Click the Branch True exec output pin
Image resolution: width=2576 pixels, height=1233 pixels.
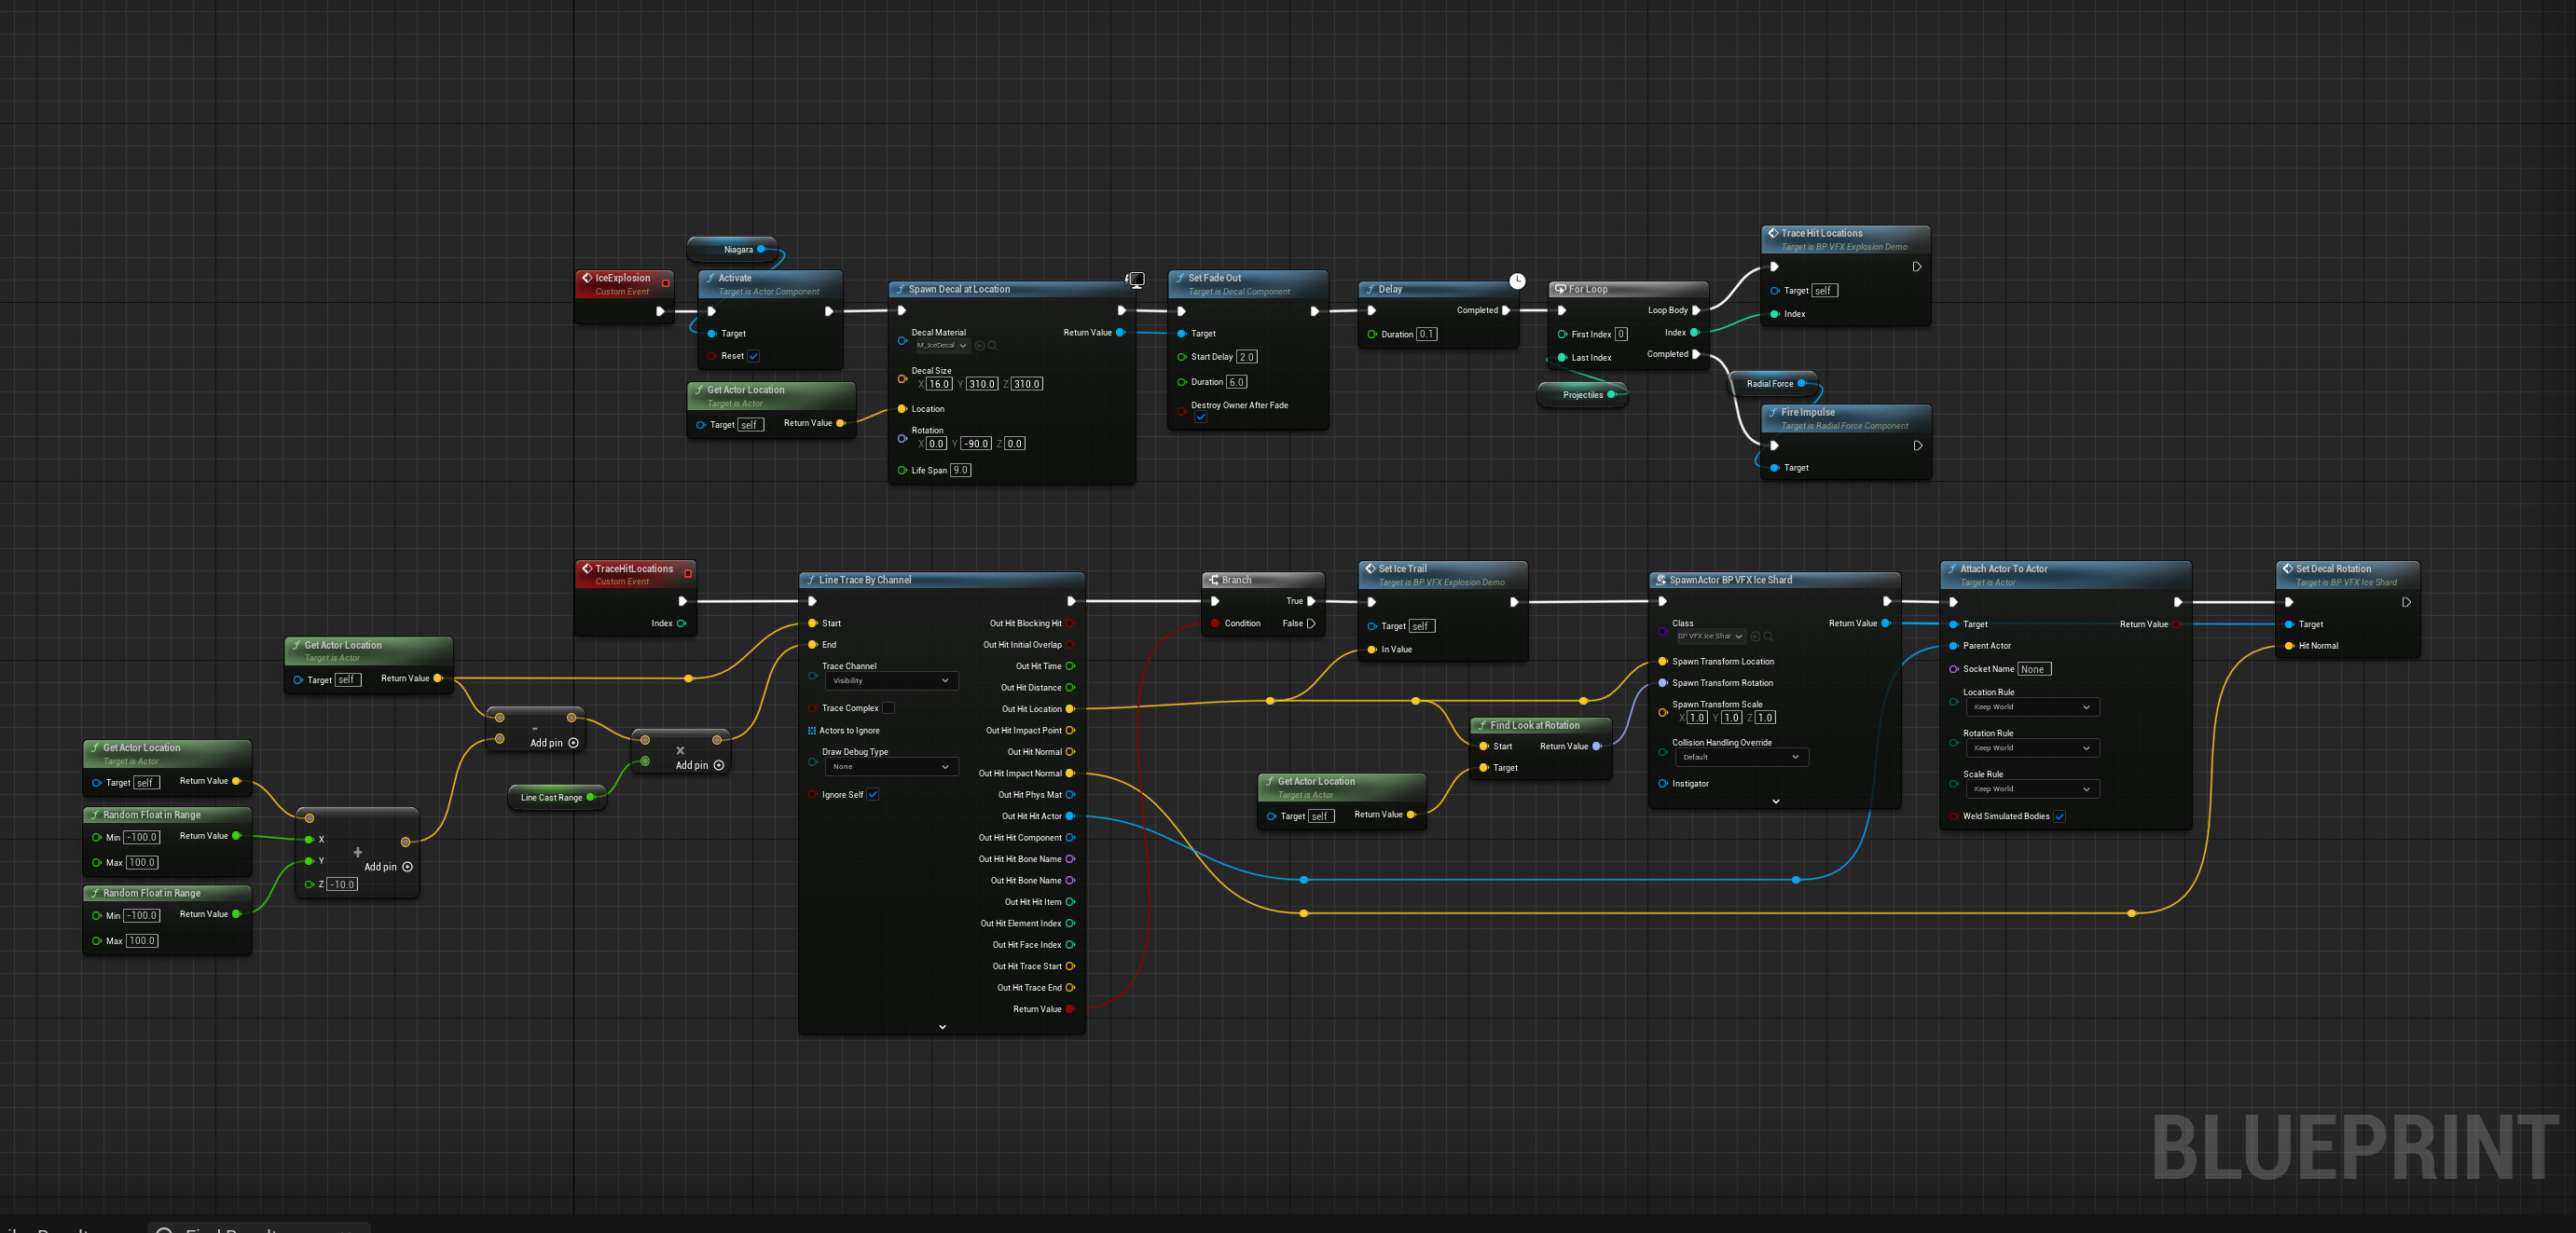(x=1311, y=601)
